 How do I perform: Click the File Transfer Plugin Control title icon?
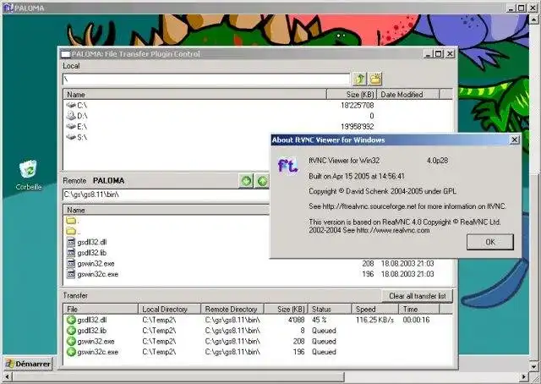pos(66,54)
